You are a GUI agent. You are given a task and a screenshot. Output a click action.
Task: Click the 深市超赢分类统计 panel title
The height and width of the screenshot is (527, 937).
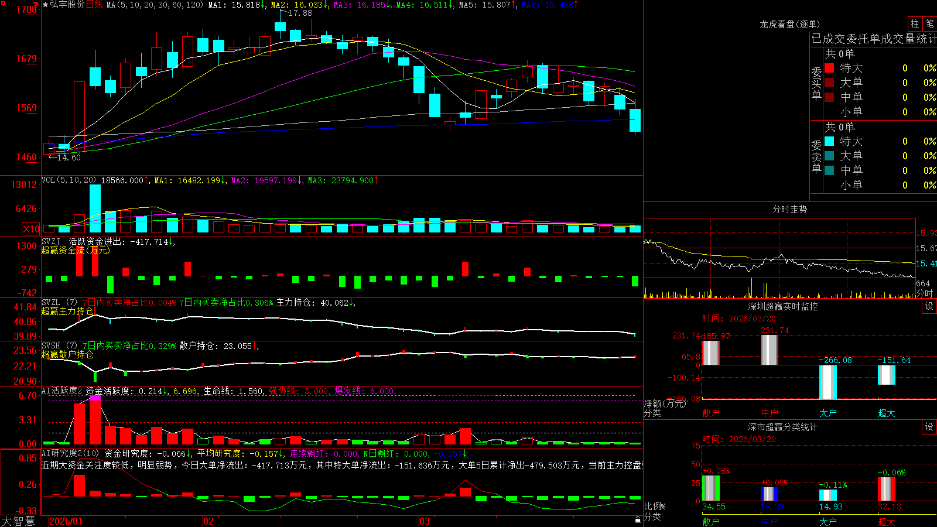point(783,427)
